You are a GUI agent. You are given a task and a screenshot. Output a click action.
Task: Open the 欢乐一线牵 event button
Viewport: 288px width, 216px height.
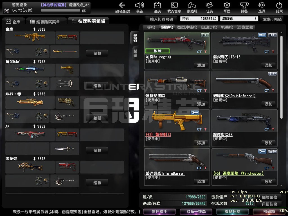[x=196, y=211]
